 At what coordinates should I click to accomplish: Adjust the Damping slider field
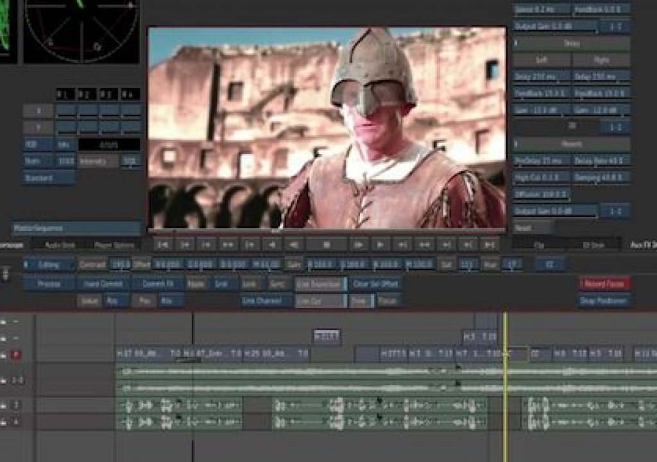point(601,177)
